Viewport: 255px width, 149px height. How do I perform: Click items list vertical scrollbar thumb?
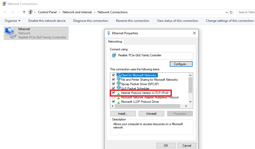(x=191, y=85)
